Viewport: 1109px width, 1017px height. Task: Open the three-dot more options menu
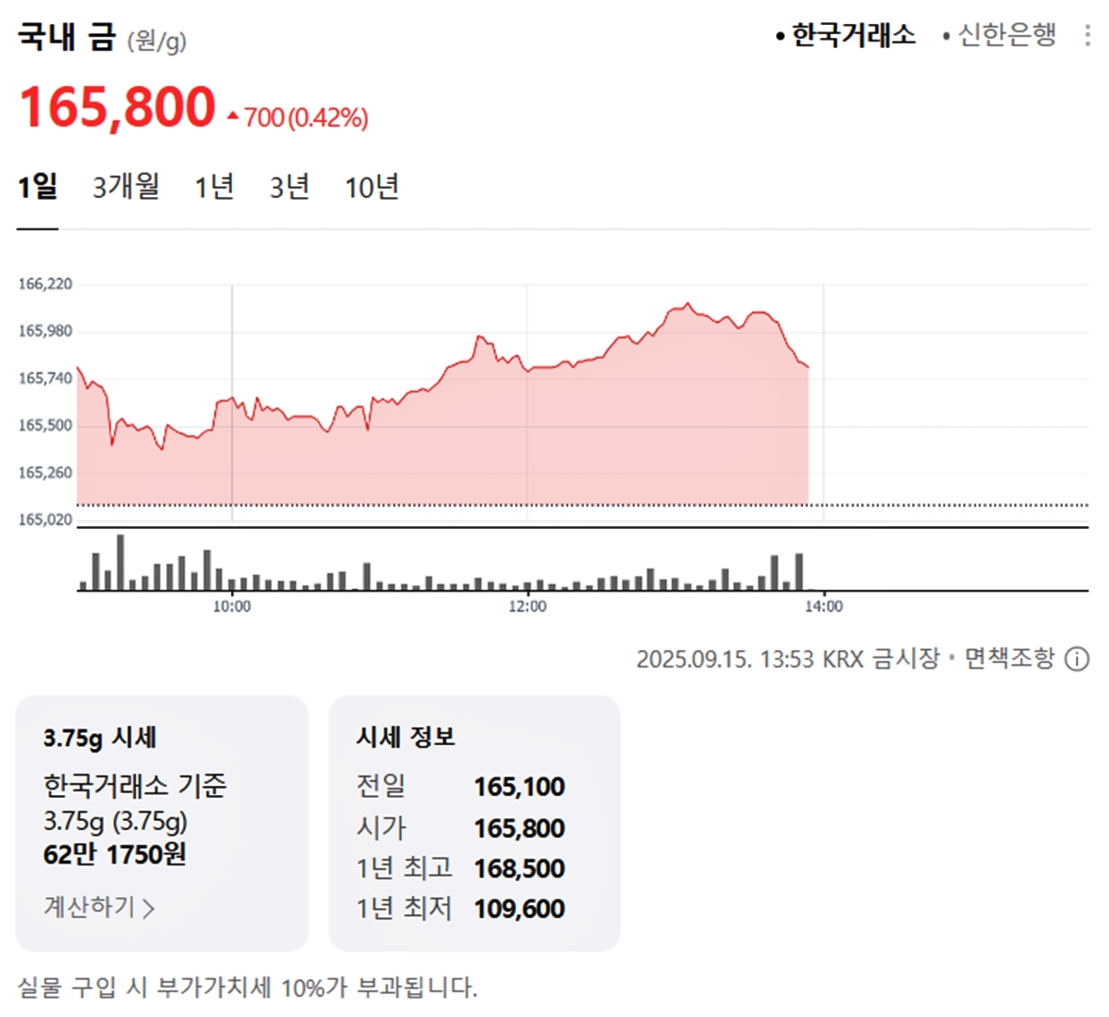(x=1088, y=35)
